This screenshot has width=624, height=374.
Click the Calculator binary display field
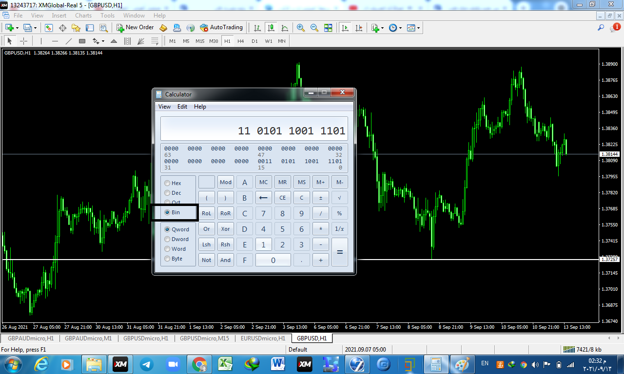(x=254, y=129)
